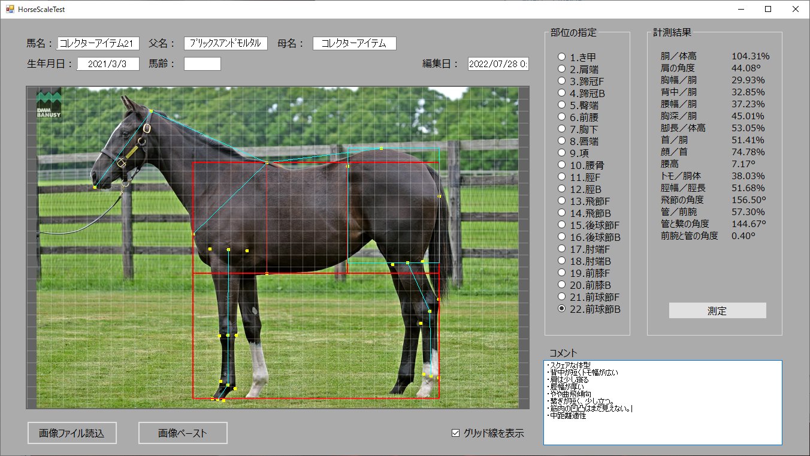Click the 編集日 date field
Screen dimensions: 810x456
point(498,64)
